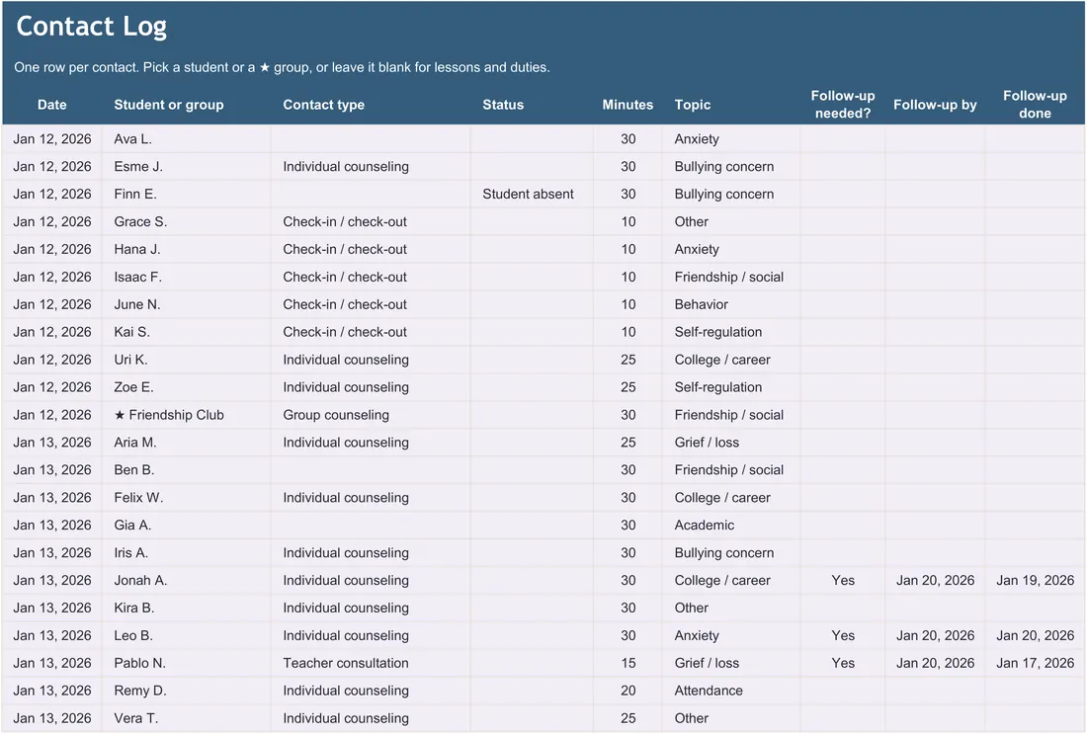The width and height of the screenshot is (1087, 734).
Task: Click the Student absent status cell
Action: click(x=532, y=195)
